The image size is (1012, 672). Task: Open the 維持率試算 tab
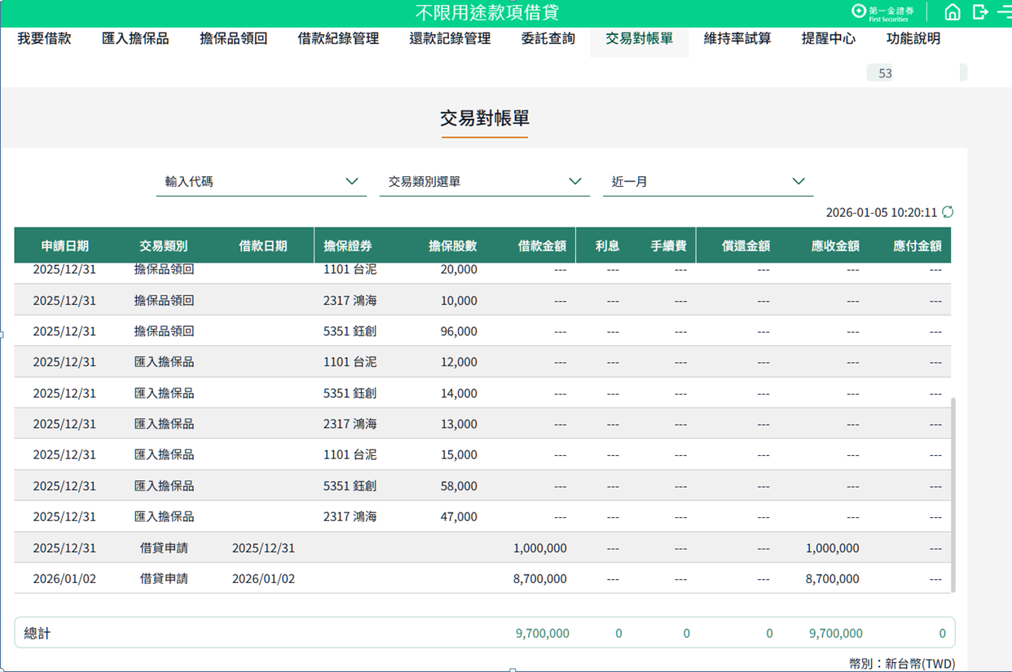pos(737,38)
